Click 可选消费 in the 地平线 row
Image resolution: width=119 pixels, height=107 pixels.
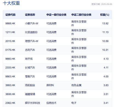click(x=51, y=59)
